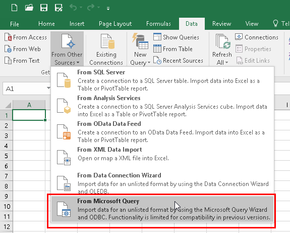Screen dimensions: 290x233
Task: Switch to the Insert tab
Action: point(77,24)
